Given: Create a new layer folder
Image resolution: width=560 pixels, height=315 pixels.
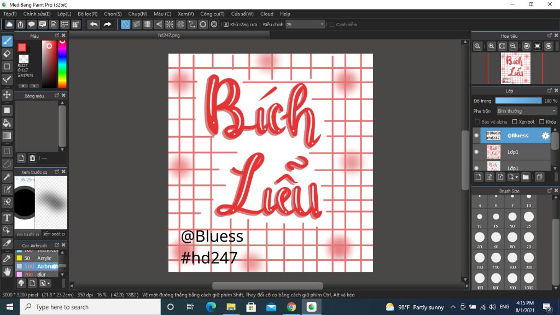Looking at the screenshot, I should point(526,177).
